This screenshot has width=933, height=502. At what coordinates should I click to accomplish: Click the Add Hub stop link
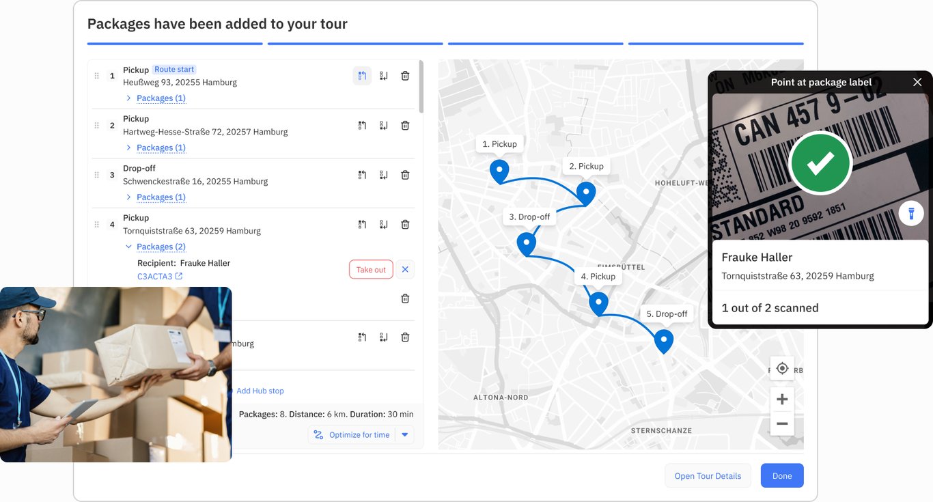[260, 391]
